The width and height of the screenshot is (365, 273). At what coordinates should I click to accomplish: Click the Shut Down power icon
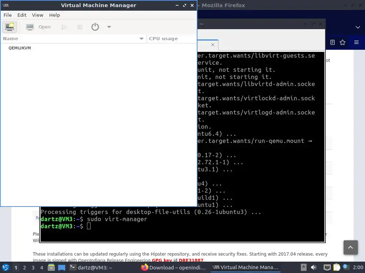[95, 27]
